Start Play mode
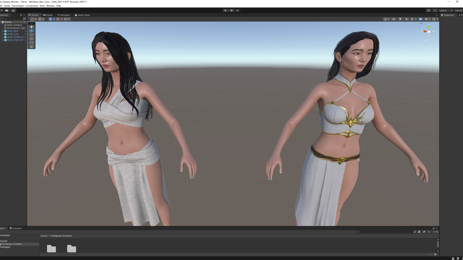Viewport: 463px width, 260px height. click(x=225, y=10)
